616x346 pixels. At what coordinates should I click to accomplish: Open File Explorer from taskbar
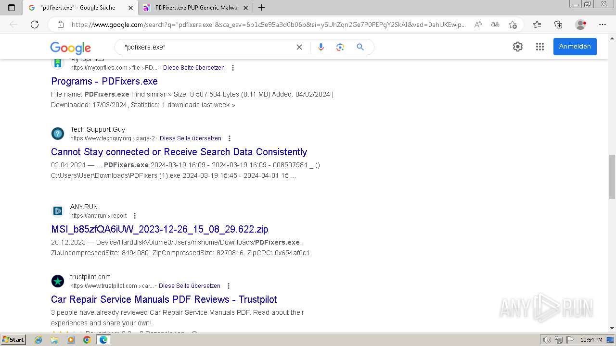(54, 340)
